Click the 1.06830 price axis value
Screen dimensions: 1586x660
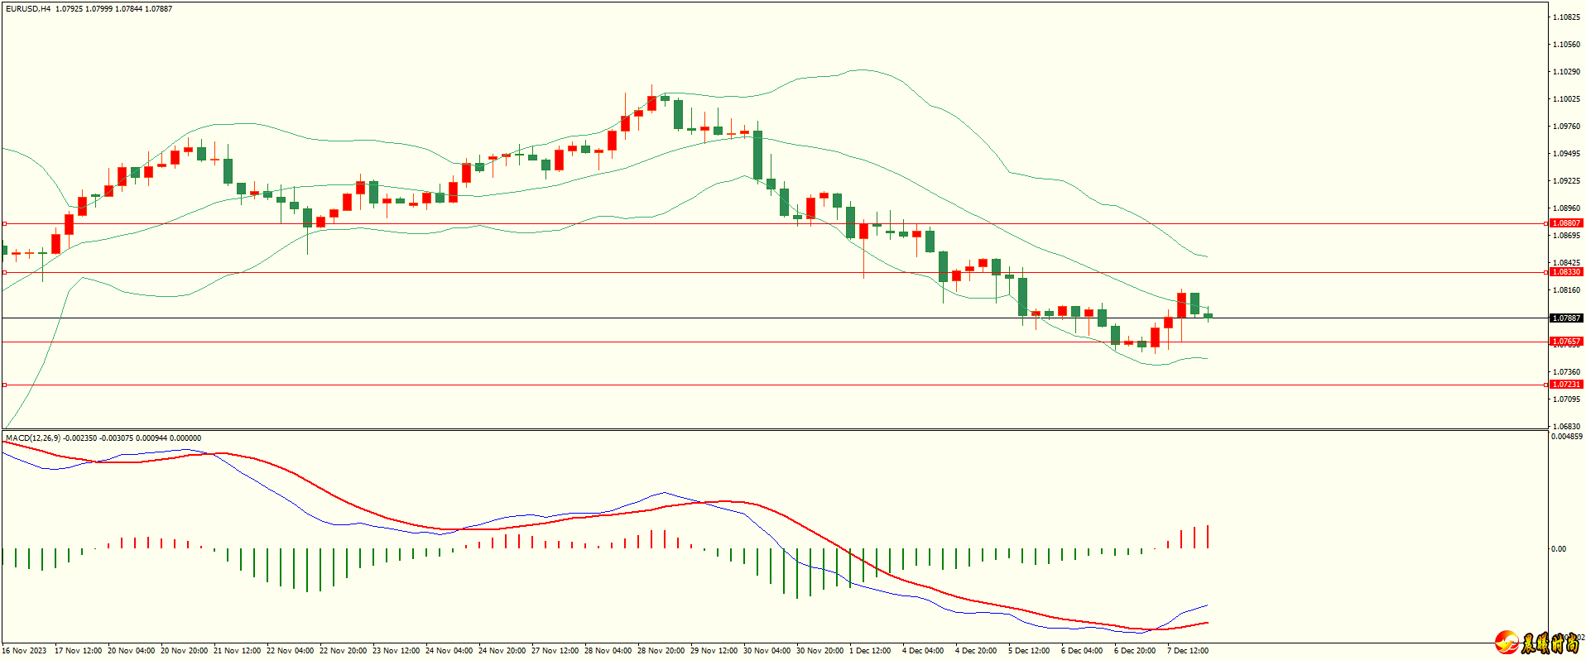click(1566, 427)
